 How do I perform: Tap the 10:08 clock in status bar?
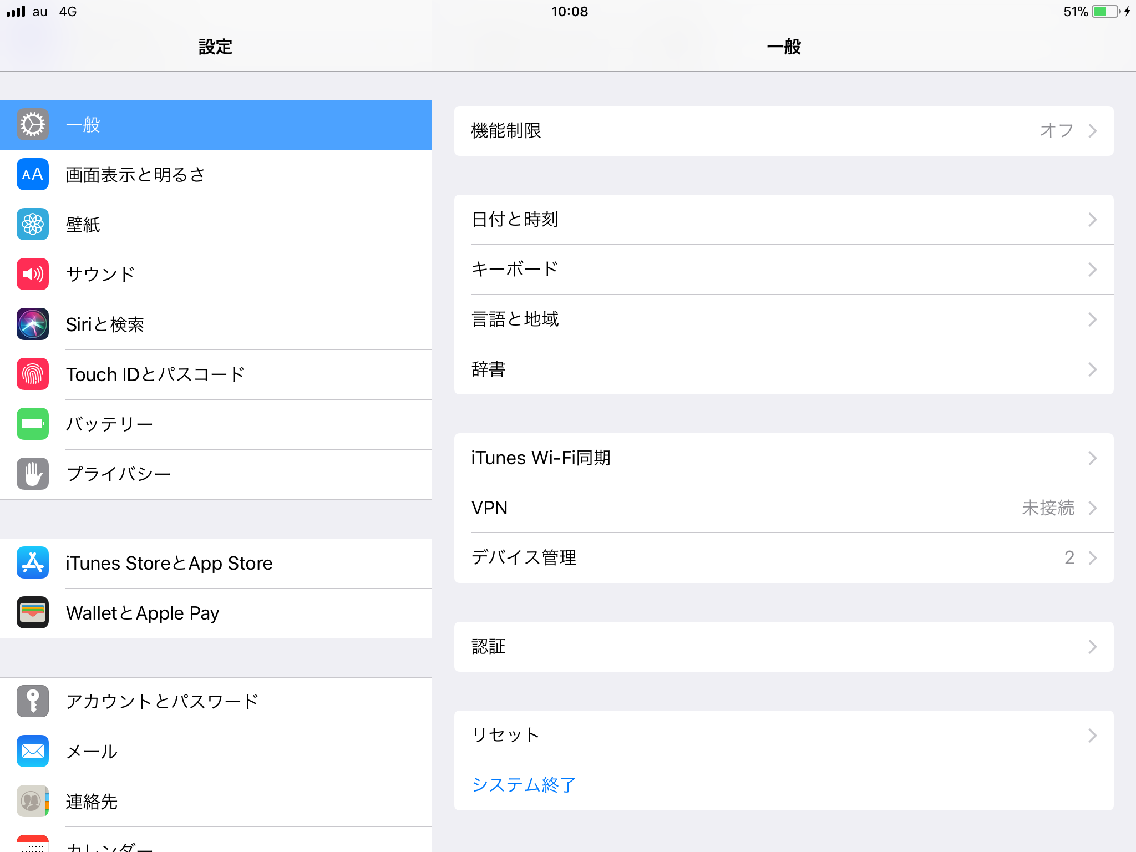click(x=570, y=12)
